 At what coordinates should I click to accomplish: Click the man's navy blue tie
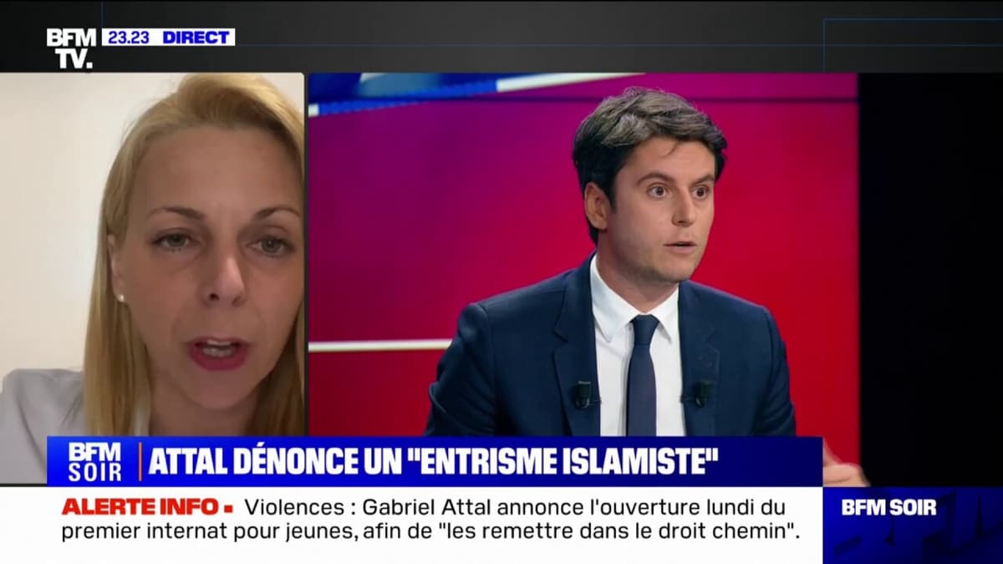(x=642, y=376)
